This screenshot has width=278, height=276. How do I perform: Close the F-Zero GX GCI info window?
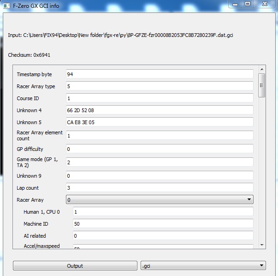(265, 4)
